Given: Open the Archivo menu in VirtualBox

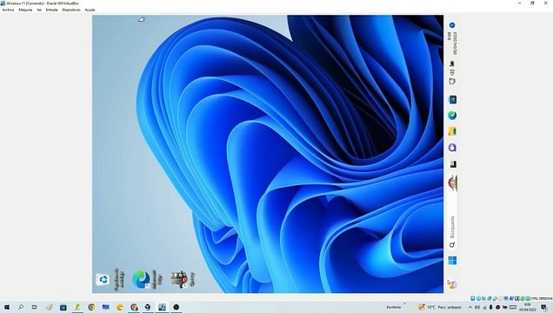Looking at the screenshot, I should (8, 10).
